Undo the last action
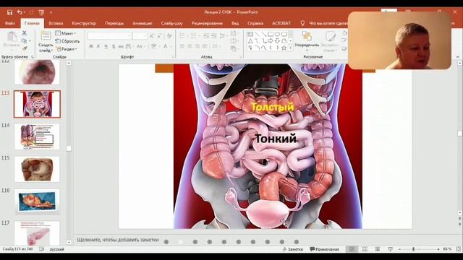The width and height of the screenshot is (463, 260). 20,12
